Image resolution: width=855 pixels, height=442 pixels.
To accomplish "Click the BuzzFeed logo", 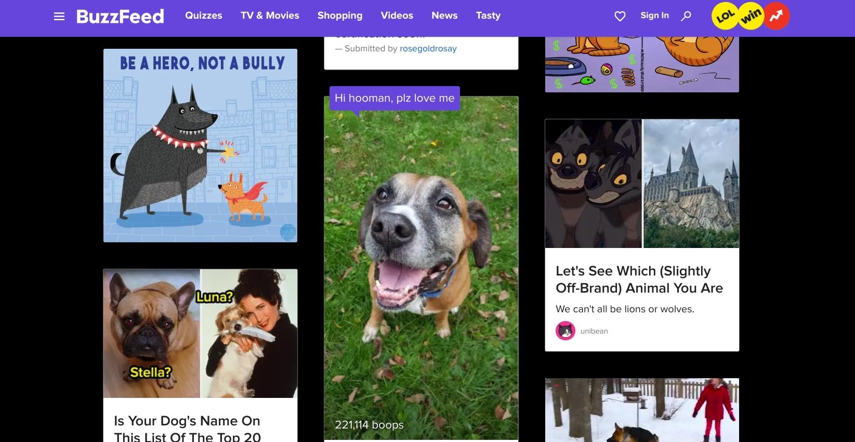I will [x=120, y=16].
